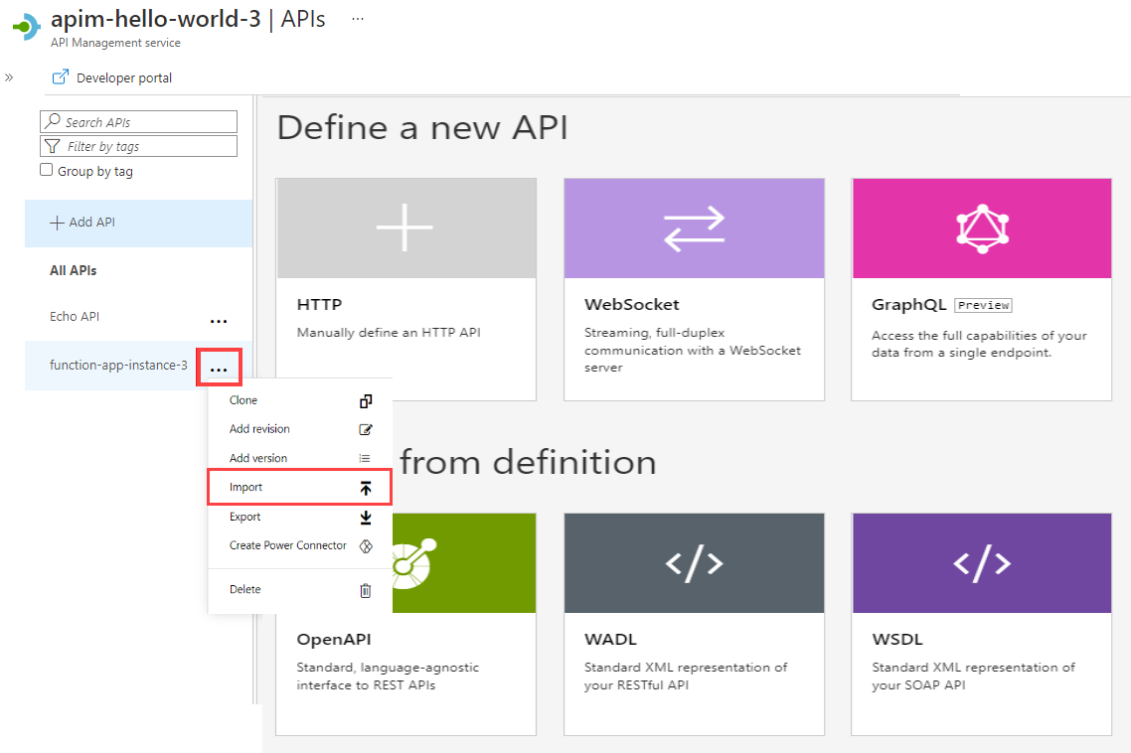Enable the Group by tag checkbox
This screenshot has height=753, width=1131.
tap(47, 170)
